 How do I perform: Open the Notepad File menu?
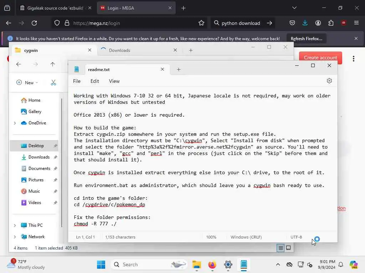click(77, 81)
